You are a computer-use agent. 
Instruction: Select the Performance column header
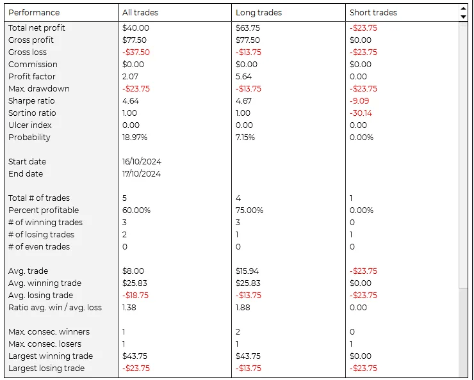click(x=34, y=12)
